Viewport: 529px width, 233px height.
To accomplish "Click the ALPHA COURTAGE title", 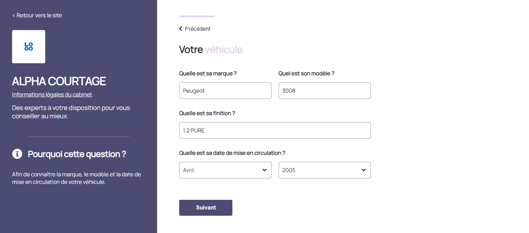I will click(59, 81).
